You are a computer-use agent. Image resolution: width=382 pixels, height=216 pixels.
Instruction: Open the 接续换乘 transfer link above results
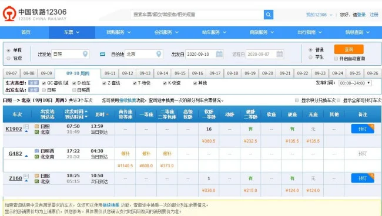click(x=128, y=100)
